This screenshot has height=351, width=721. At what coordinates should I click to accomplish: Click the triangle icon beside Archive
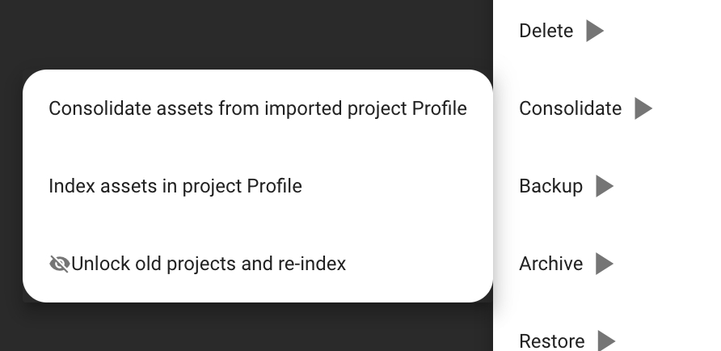(605, 264)
